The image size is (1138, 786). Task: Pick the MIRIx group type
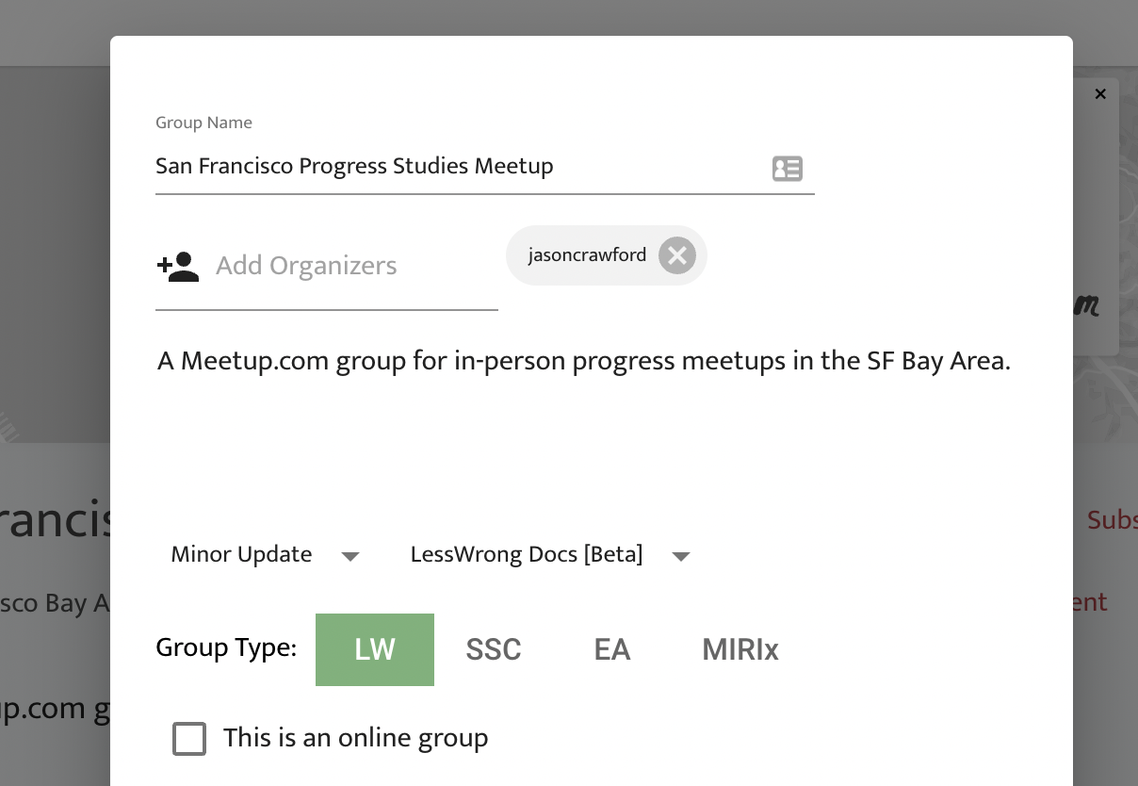pyautogui.click(x=740, y=649)
